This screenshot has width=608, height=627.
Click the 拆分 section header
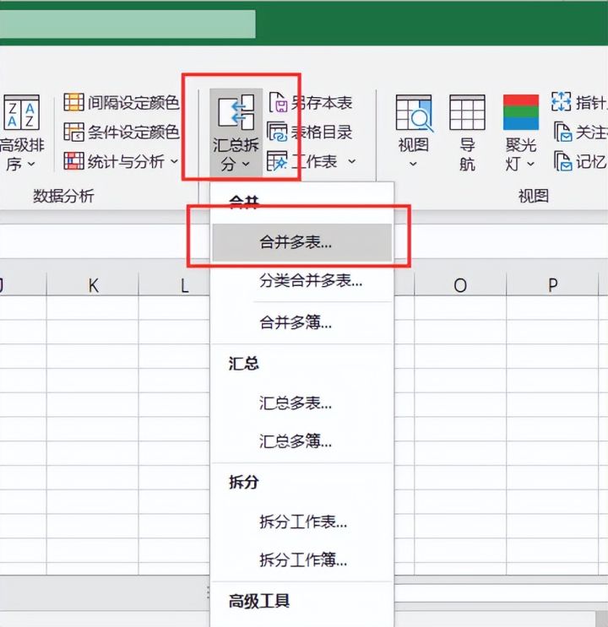(244, 482)
